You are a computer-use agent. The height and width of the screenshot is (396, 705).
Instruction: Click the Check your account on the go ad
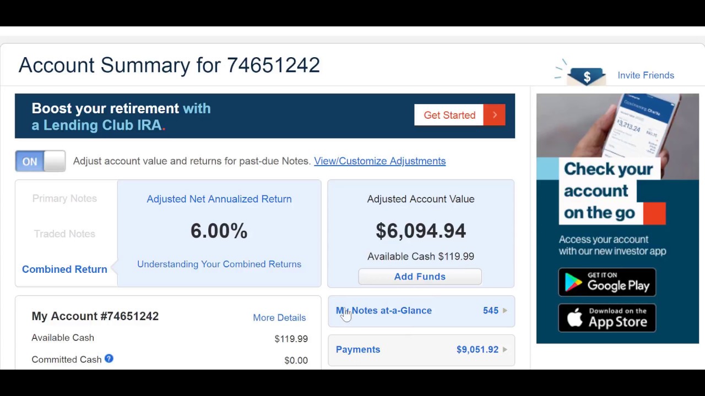pyautogui.click(x=617, y=218)
